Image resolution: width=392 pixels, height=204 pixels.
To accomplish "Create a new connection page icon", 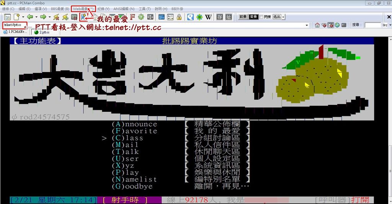I will [17, 17].
